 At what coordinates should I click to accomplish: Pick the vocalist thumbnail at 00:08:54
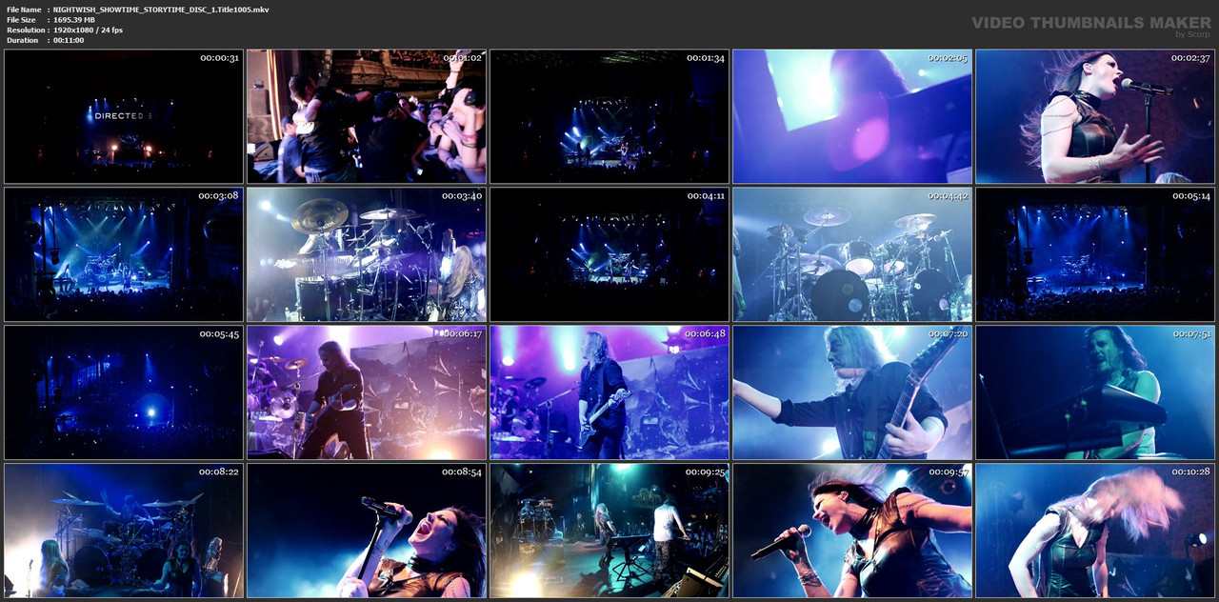click(x=367, y=531)
